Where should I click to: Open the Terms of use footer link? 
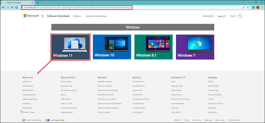[197, 120]
